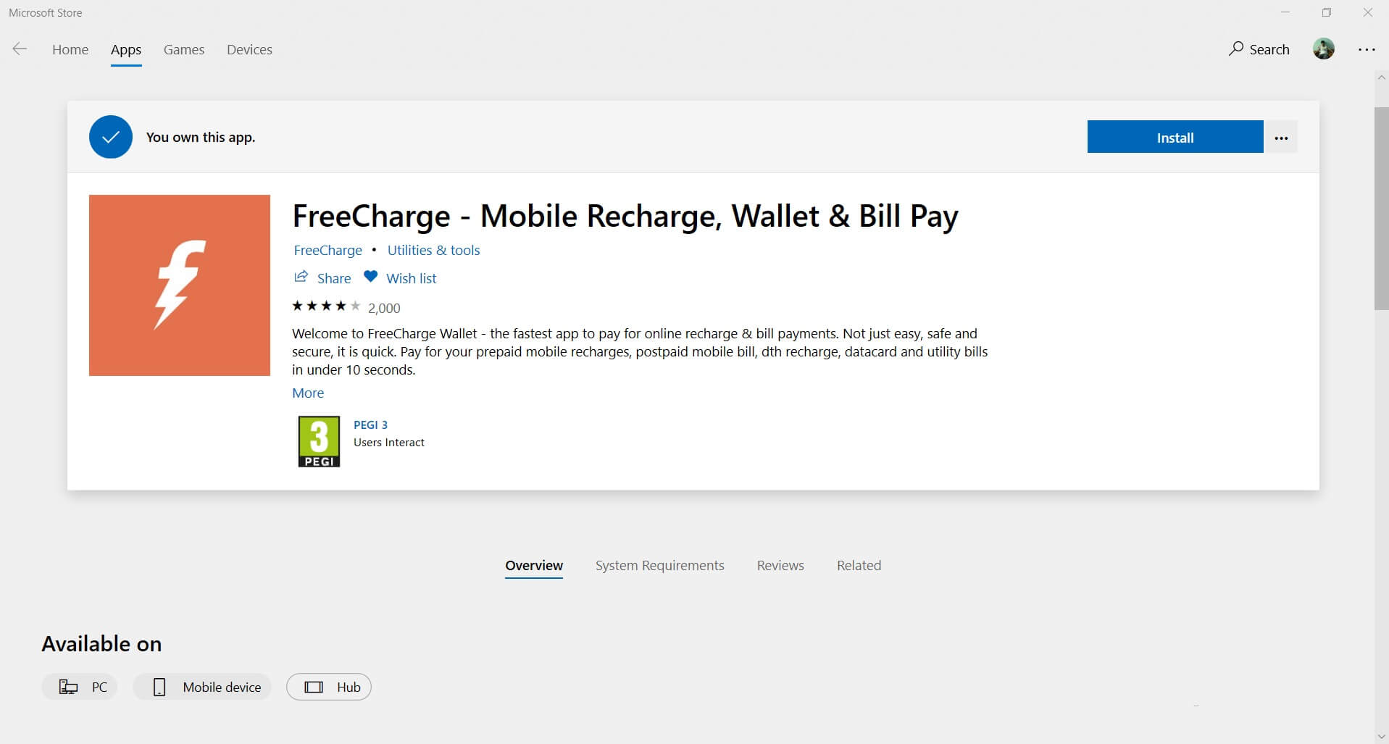1389x744 pixels.
Task: Click the mobile phone icon
Action: coord(159,687)
